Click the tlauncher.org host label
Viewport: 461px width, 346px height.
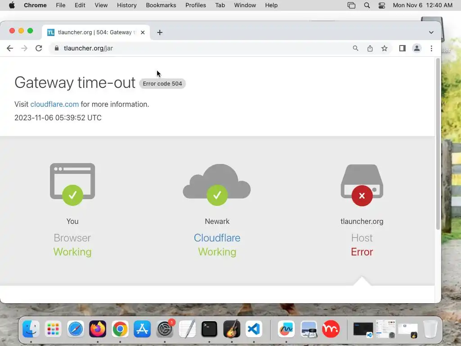click(362, 221)
